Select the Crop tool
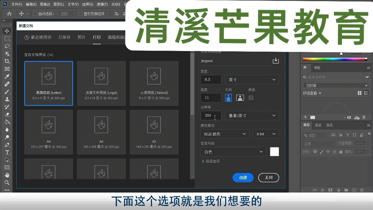 tap(7, 61)
